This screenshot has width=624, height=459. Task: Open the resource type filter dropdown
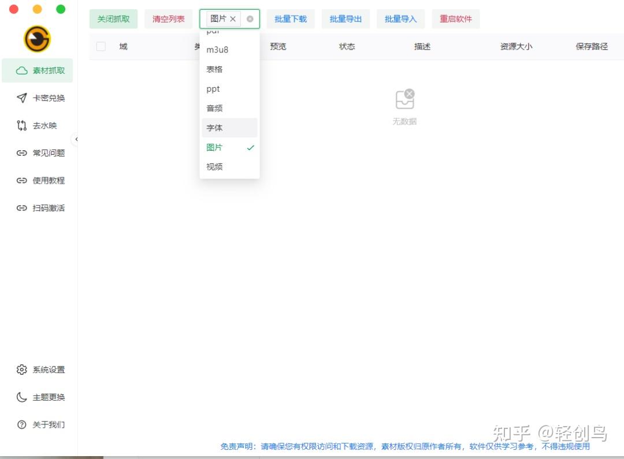[x=229, y=18]
